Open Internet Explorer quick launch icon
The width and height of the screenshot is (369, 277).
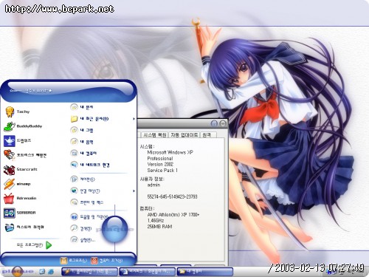(x=51, y=272)
